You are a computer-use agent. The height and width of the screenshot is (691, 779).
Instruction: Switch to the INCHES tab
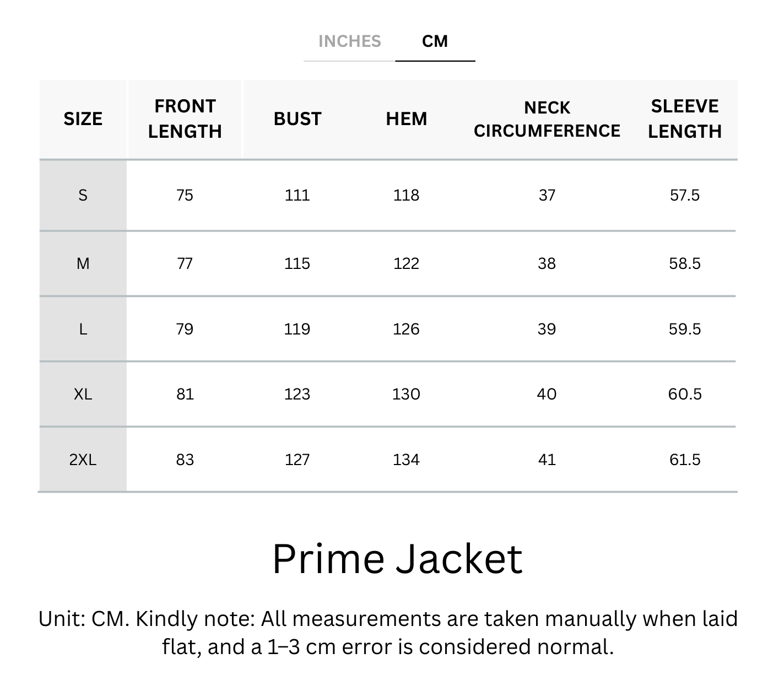click(349, 41)
